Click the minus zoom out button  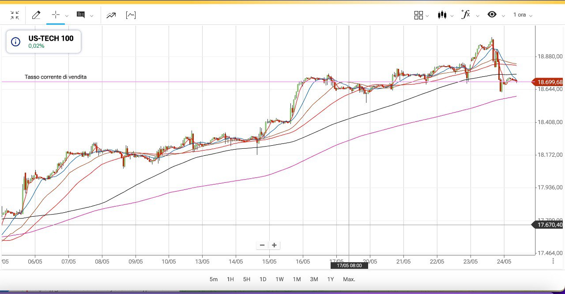pyautogui.click(x=262, y=245)
